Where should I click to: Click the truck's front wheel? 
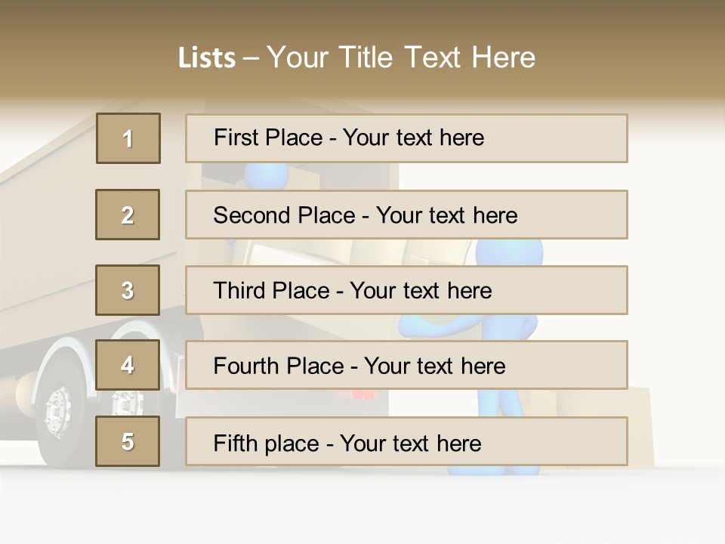tap(59, 412)
